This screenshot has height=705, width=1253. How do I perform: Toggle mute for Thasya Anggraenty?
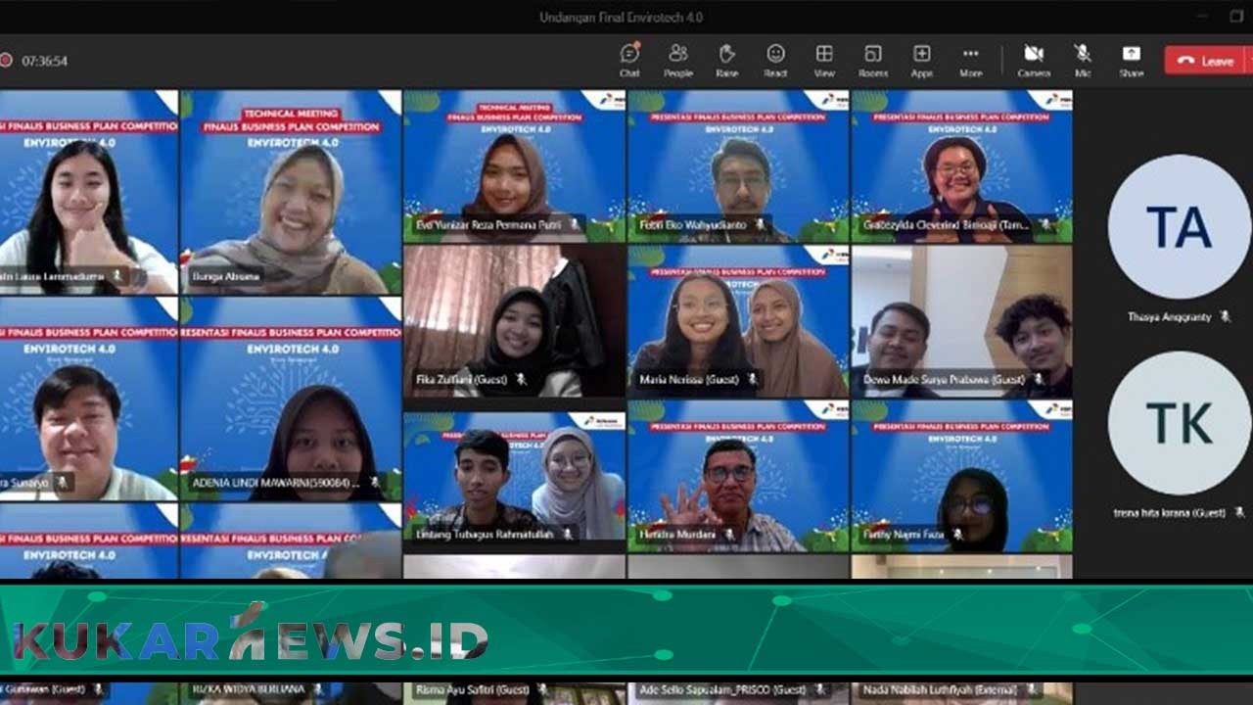pyautogui.click(x=1227, y=315)
